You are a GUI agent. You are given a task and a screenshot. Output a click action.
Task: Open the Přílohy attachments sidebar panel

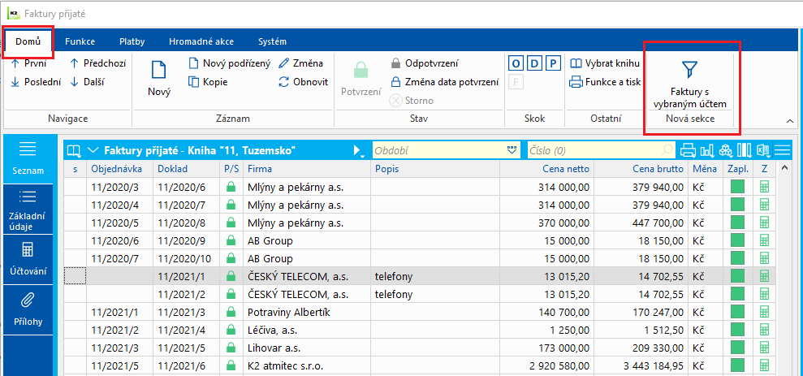click(28, 310)
